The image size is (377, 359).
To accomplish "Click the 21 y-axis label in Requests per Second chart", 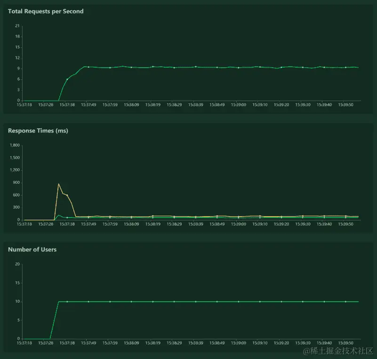I will 17,26.
